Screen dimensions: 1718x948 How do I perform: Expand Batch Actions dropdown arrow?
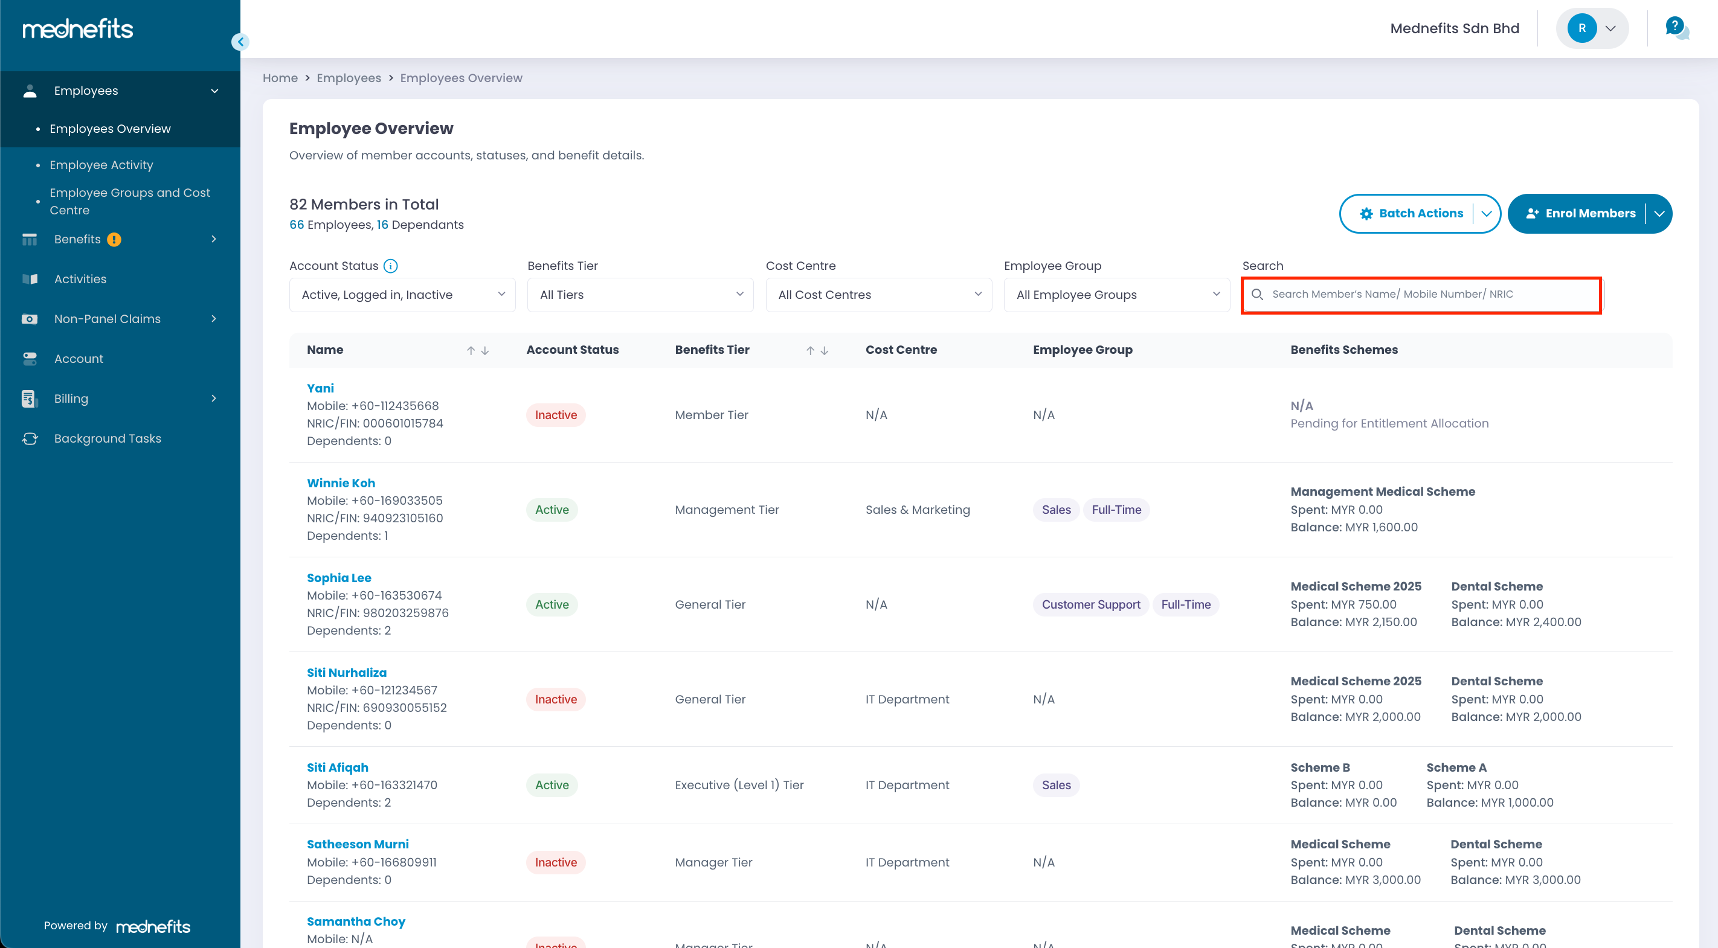click(1487, 214)
